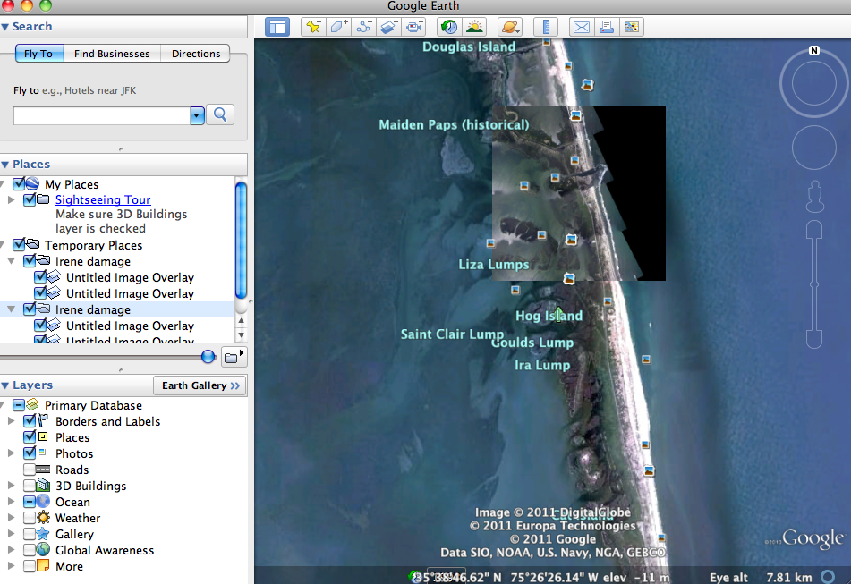The width and height of the screenshot is (851, 584).
Task: Click the Saint Clair Lump label
Action: 452,334
